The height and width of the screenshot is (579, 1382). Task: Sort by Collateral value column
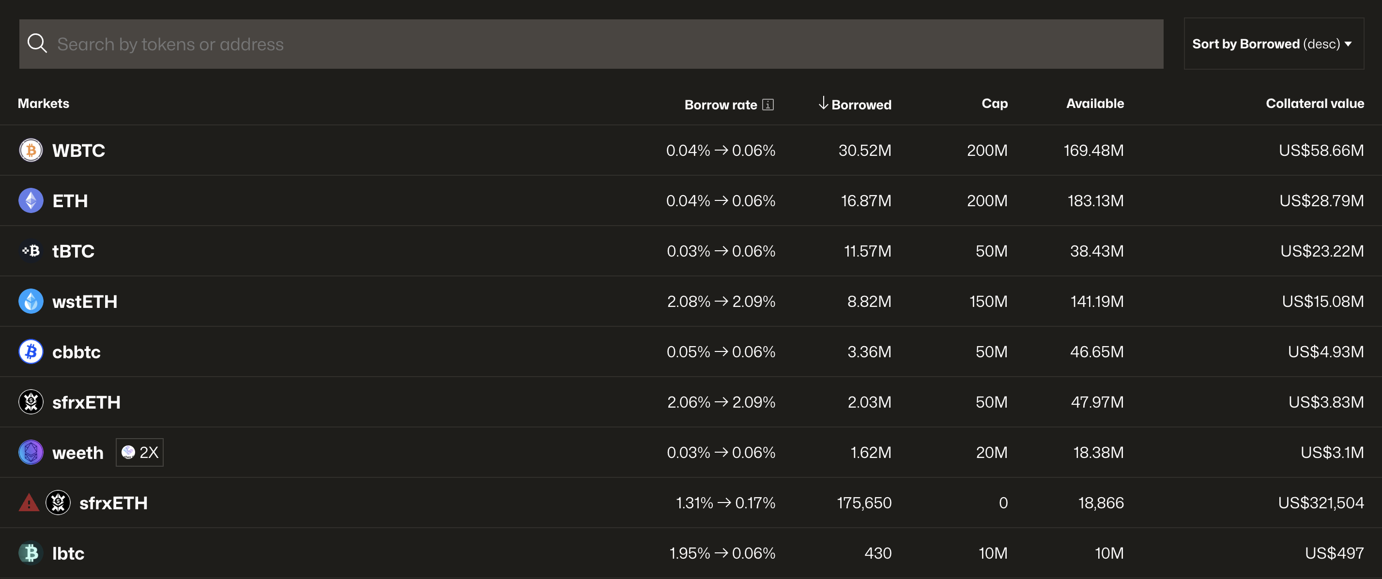1314,104
